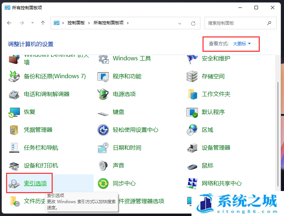Select 控制面板 in the breadcrumb path
Screen dimensions: 284x216
(x=76, y=23)
